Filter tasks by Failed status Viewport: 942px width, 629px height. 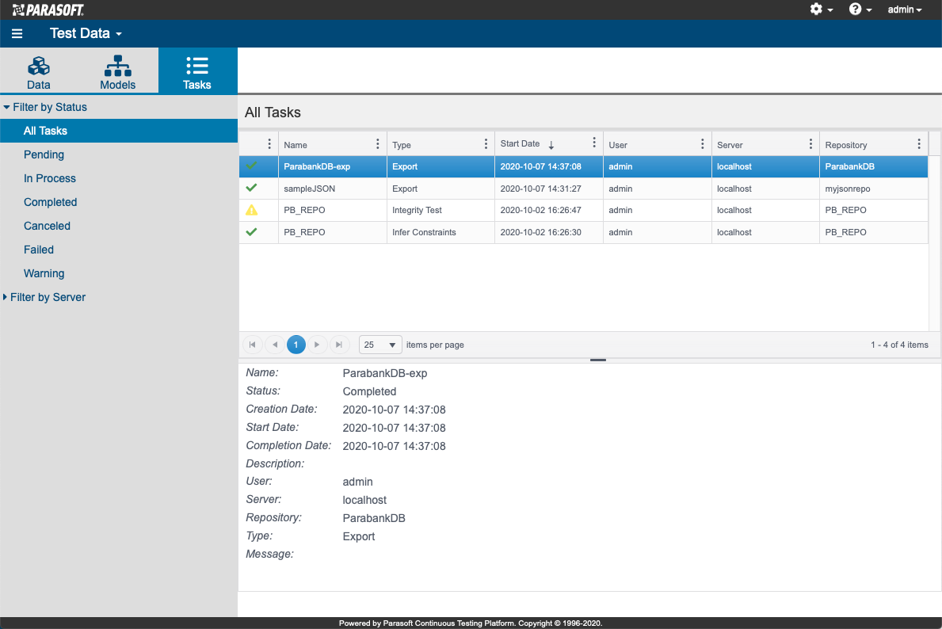39,250
